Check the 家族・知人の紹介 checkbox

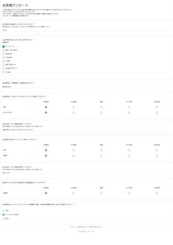[x=3, y=50]
